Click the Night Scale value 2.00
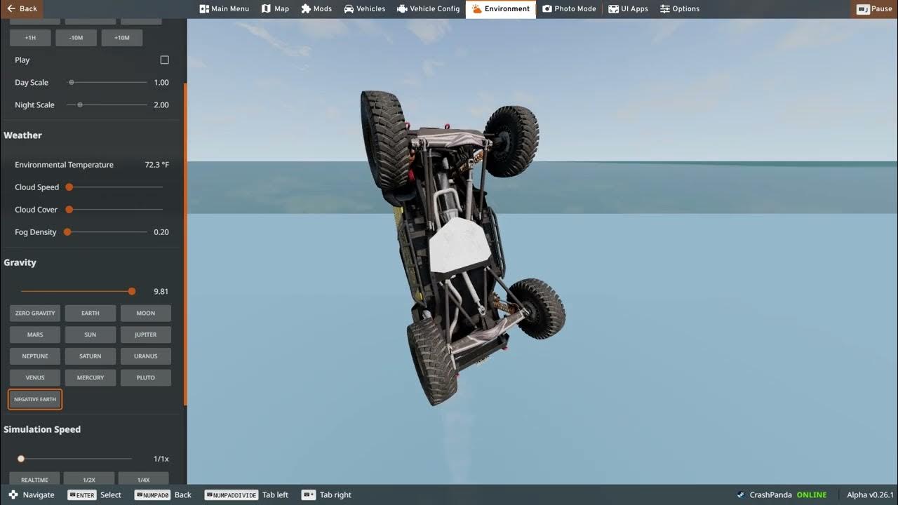 pyautogui.click(x=161, y=105)
